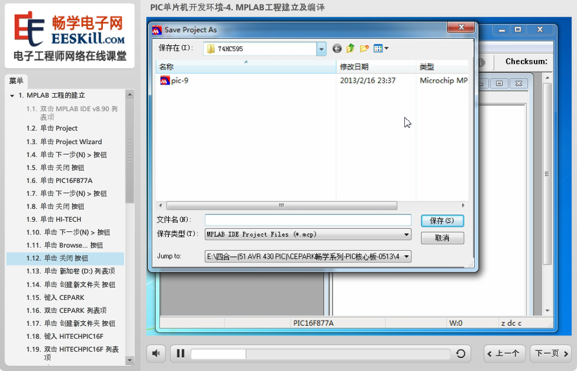577x371 pixels.
Task: Maximize the MPLAB IDE main window
Action: (517, 30)
